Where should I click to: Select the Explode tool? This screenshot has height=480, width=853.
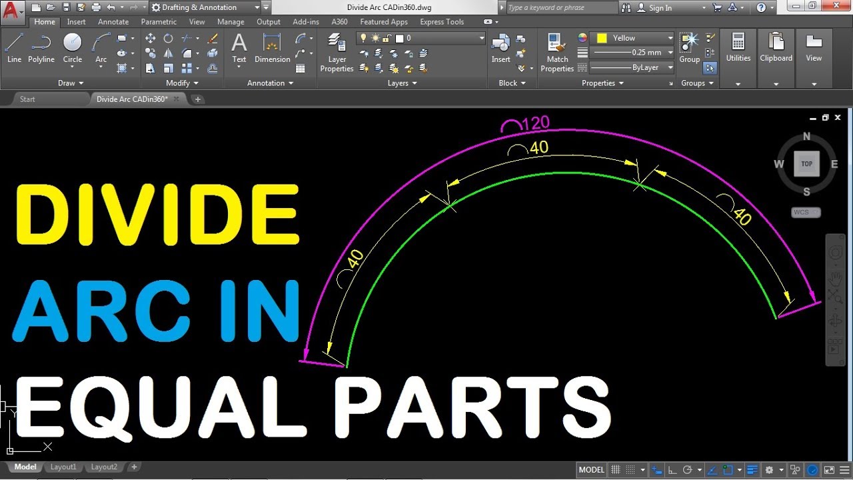click(213, 53)
